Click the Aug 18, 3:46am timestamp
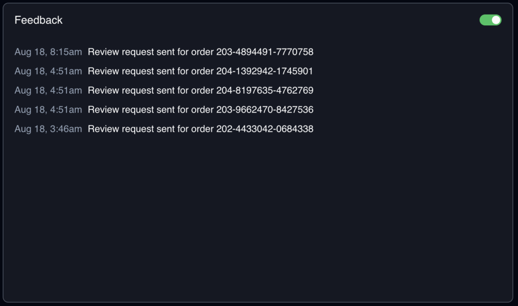 [48, 129]
